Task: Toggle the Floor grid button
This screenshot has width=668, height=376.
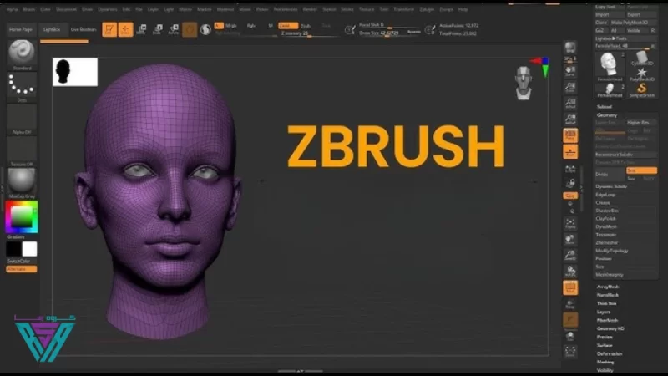Action: 570,152
